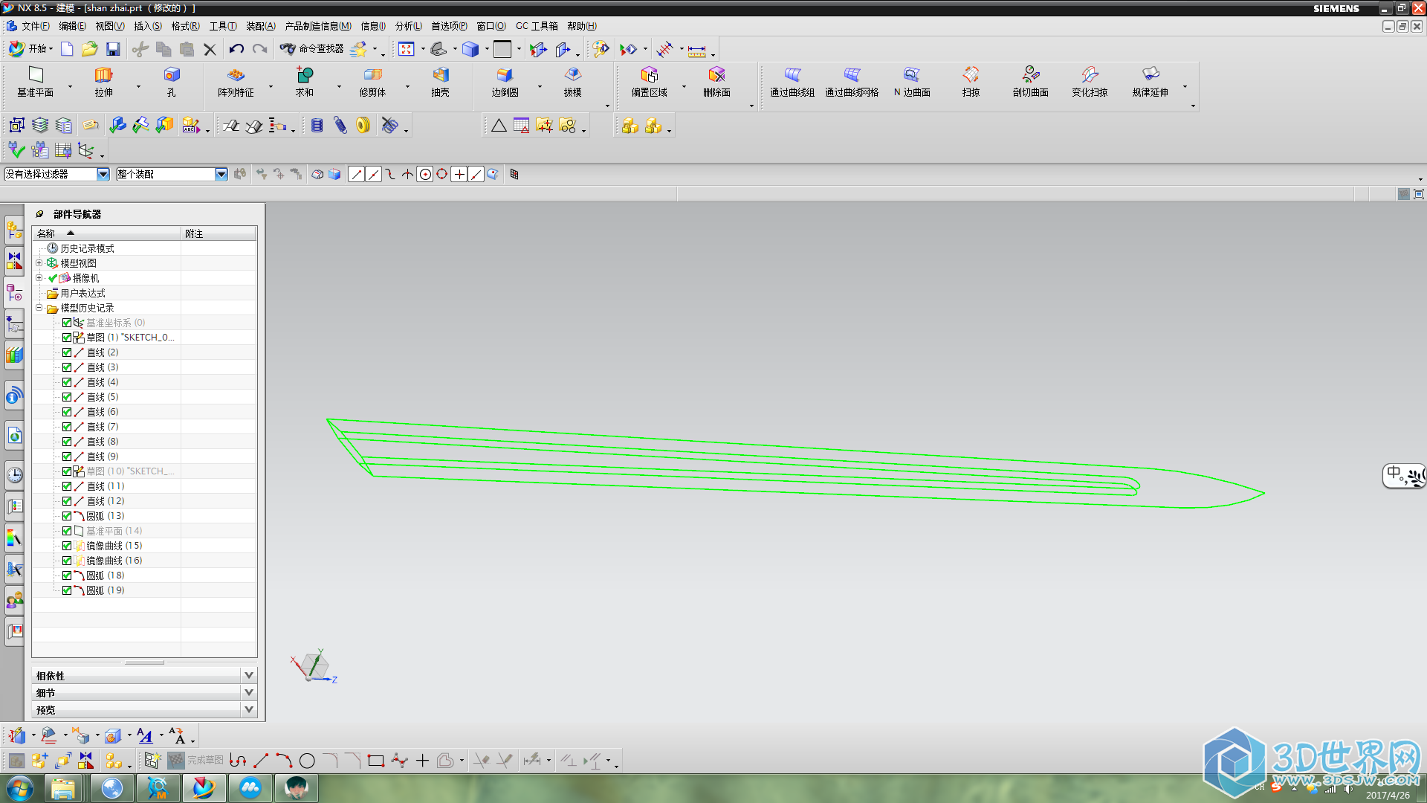Collapse the 模型历史记录 tree node
1427x803 pixels.
[x=39, y=307]
